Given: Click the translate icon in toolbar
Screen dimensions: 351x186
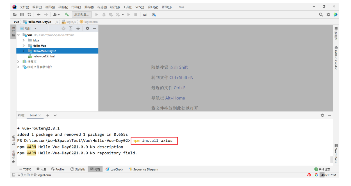Looking at the screenshot, I should click(x=154, y=15).
